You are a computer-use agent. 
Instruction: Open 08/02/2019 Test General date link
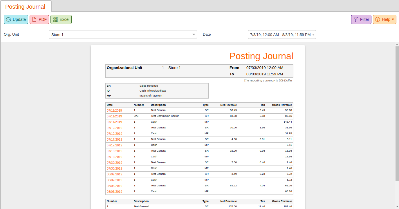coord(114,174)
